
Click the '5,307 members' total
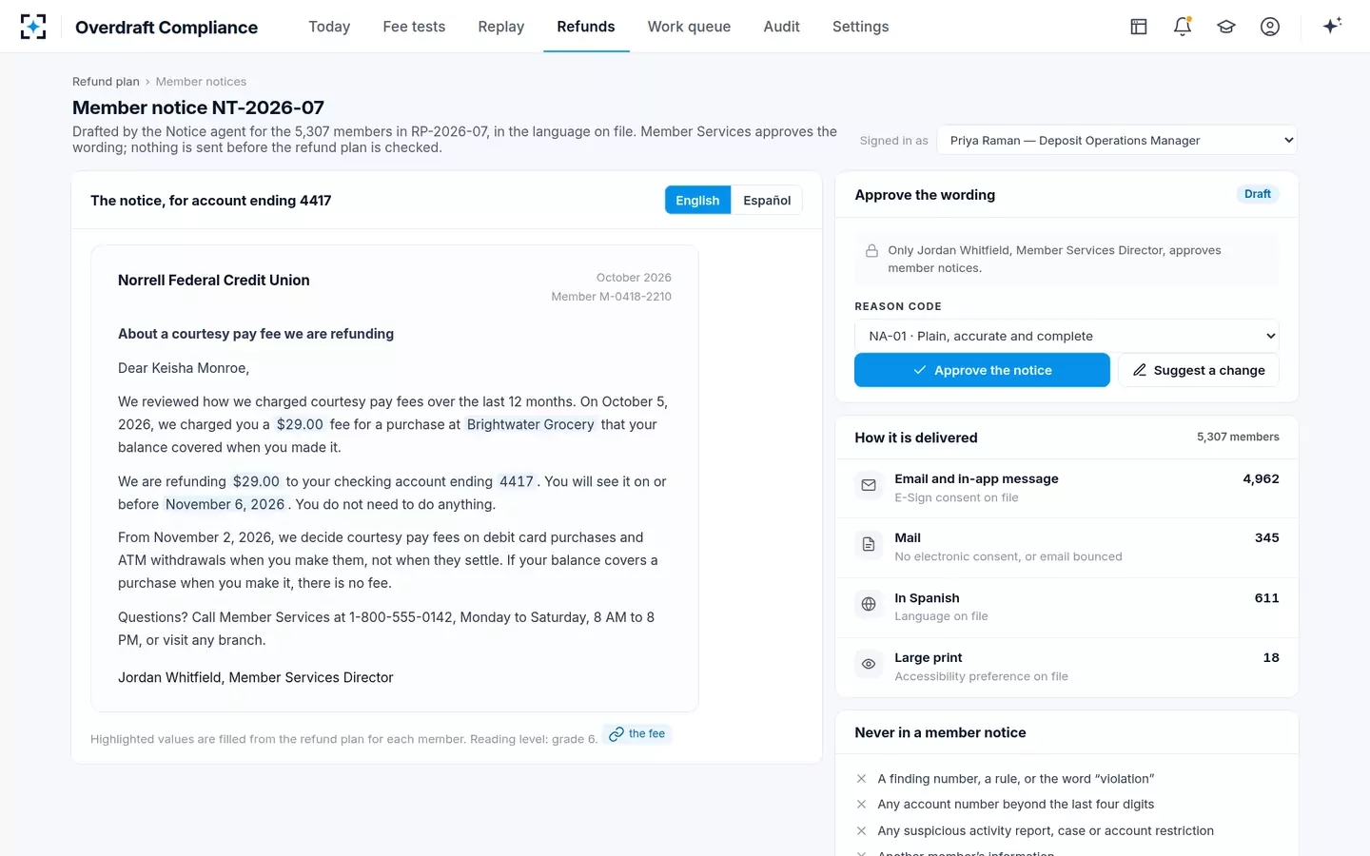point(1238,438)
